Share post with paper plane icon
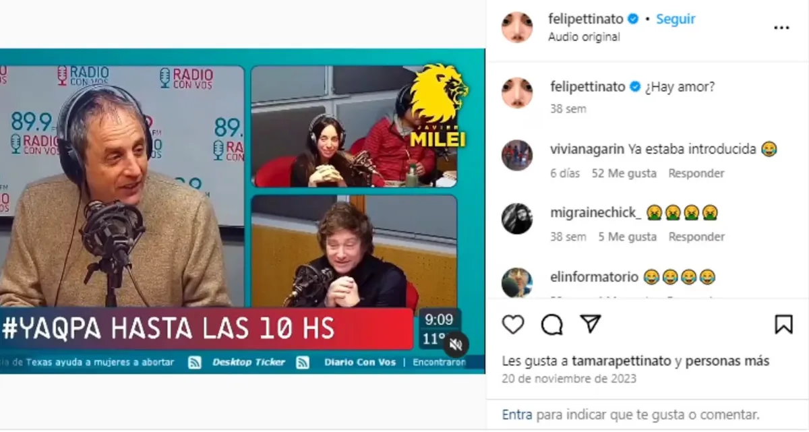 [x=591, y=324]
